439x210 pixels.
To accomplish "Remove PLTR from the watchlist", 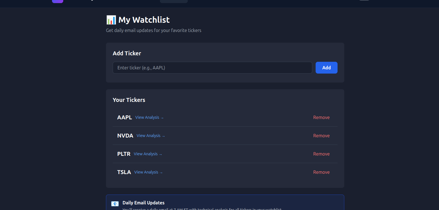I will click(x=321, y=154).
